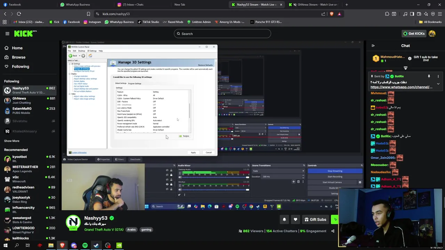The height and width of the screenshot is (250, 445).
Task: Click Apply in NVIDIA Control Panel
Action: coord(193,152)
